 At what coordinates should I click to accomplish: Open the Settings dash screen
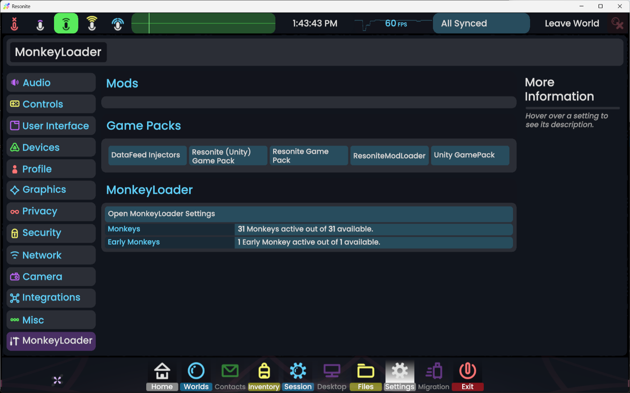click(x=400, y=376)
